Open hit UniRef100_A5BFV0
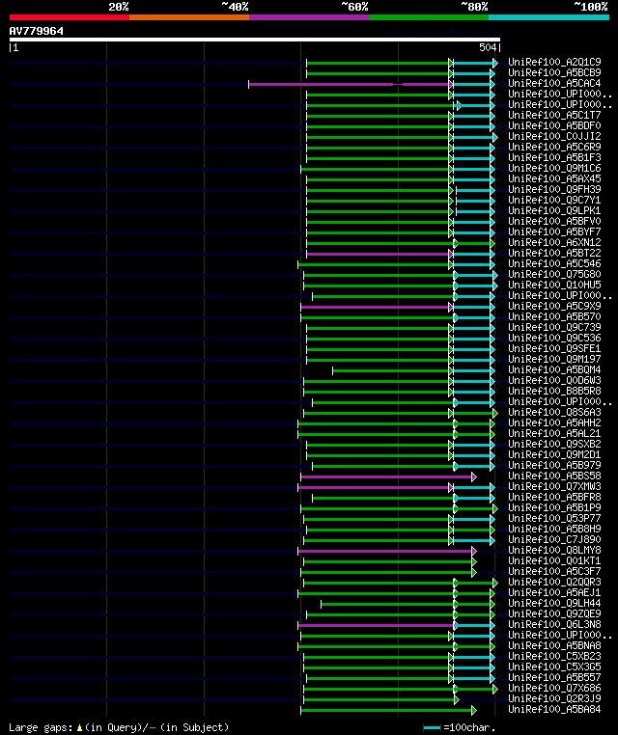This screenshot has height=735, width=618. (554, 221)
